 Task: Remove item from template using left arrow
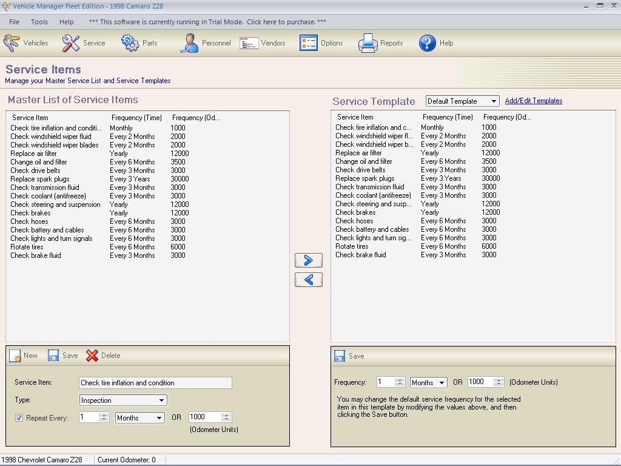coord(308,280)
